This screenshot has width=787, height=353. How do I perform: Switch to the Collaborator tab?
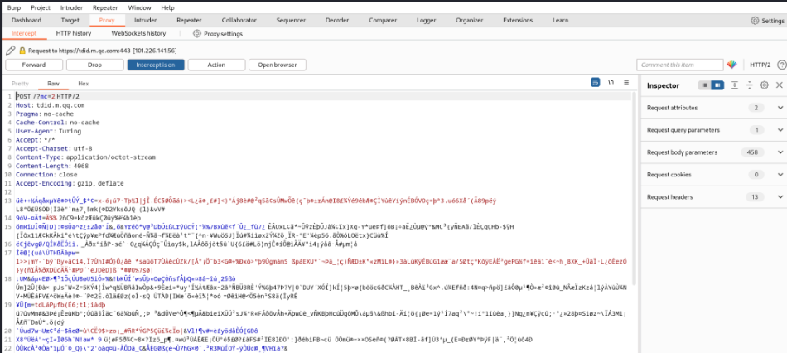tap(239, 21)
